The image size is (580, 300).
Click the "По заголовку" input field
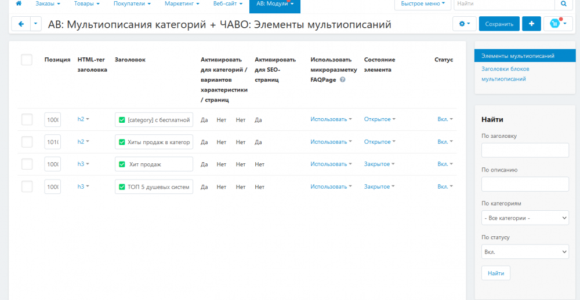[x=525, y=150]
